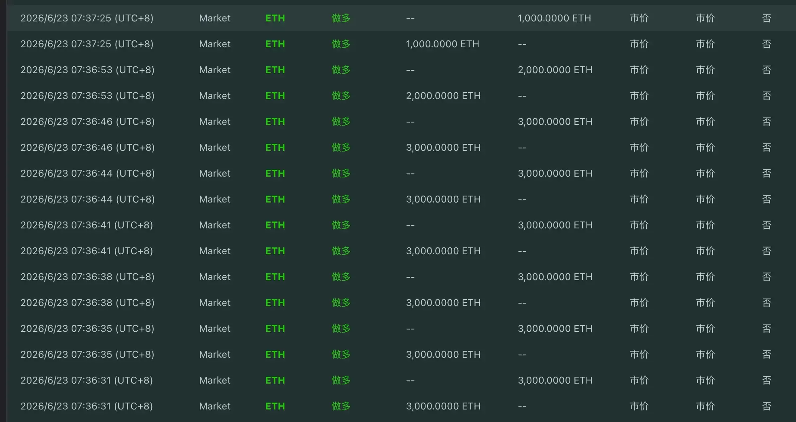Choose the Market cell of the 07:36:53 row starting with 2,000.0000 ETH
This screenshot has height=422, width=796.
pos(215,96)
